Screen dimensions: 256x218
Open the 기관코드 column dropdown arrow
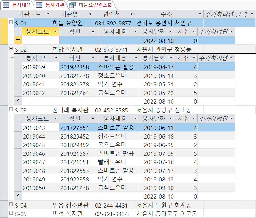click(47, 14)
